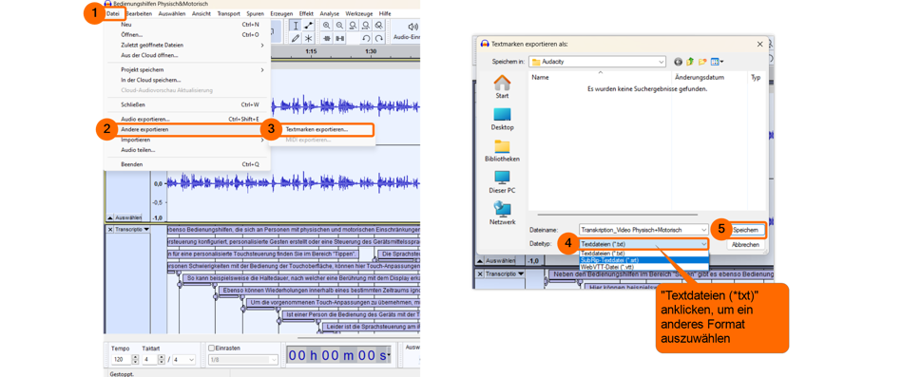Open Start location in dialog sidebar
902x377 pixels.
point(502,87)
